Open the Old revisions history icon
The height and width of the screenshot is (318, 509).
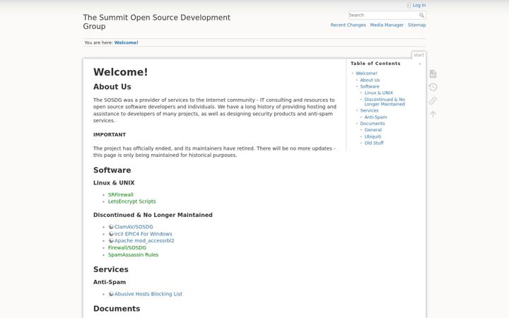433,87
